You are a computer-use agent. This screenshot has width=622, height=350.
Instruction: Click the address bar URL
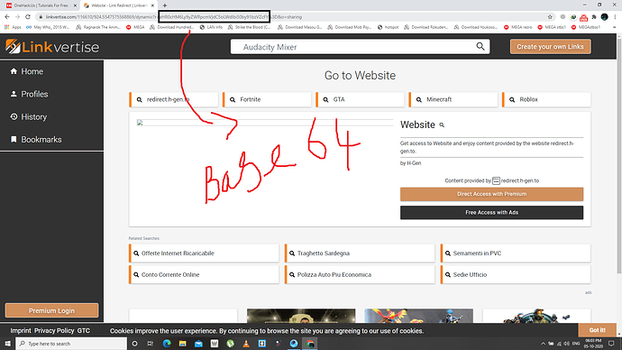pos(174,17)
